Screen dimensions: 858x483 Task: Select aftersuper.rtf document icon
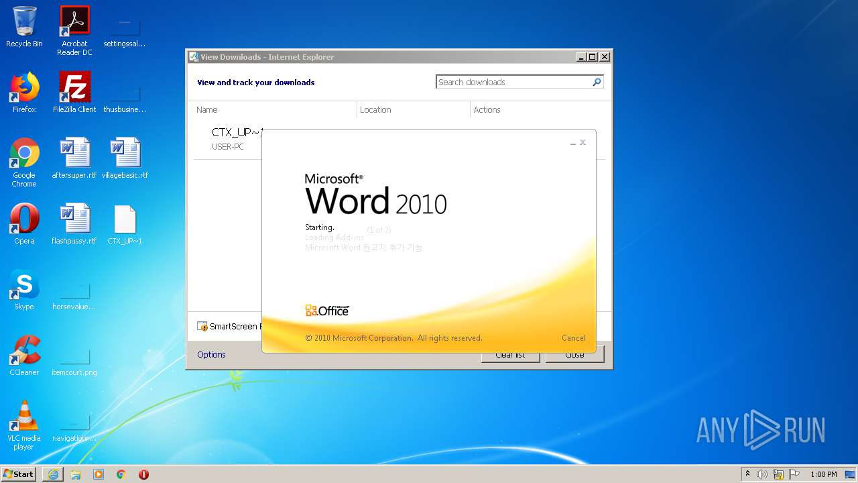(x=74, y=158)
